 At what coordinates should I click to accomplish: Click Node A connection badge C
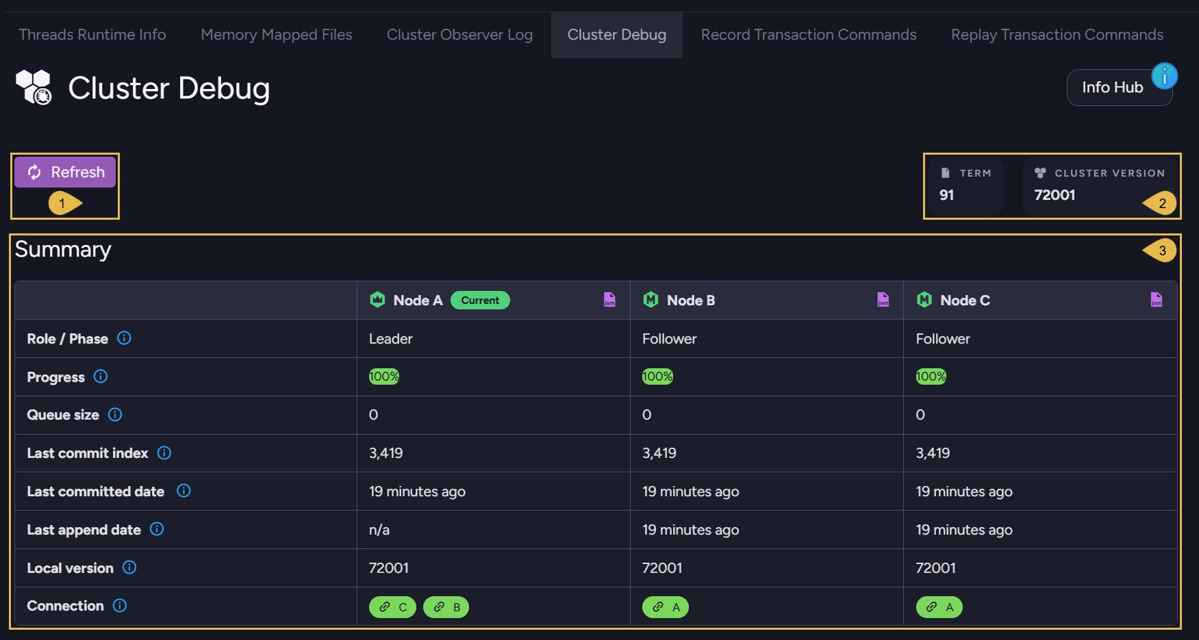tap(392, 607)
